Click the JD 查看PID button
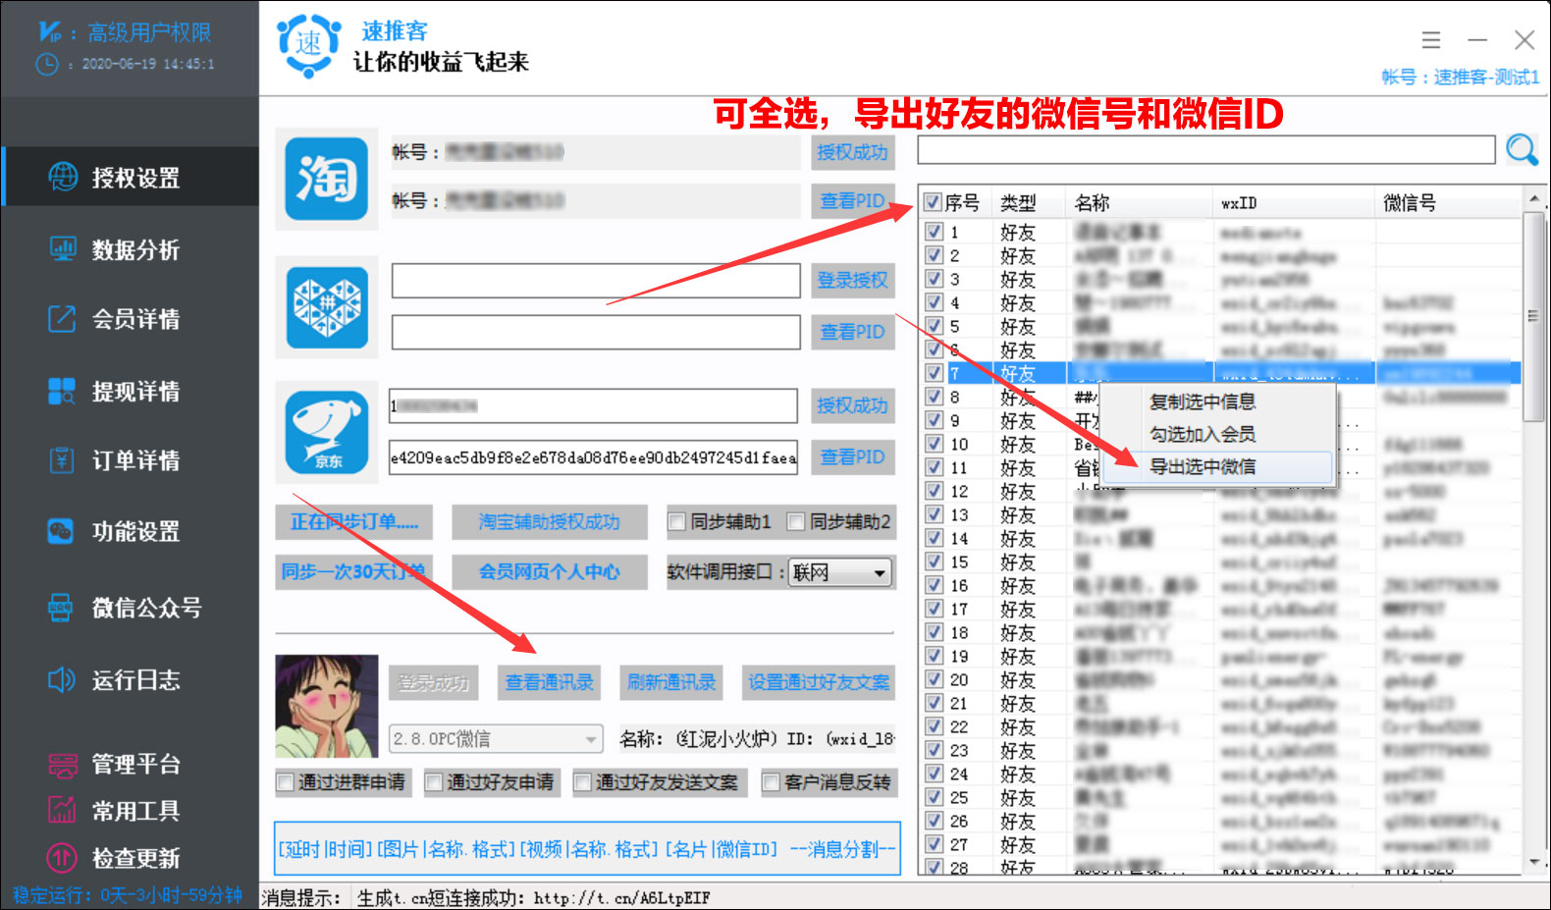The image size is (1551, 910). point(852,457)
